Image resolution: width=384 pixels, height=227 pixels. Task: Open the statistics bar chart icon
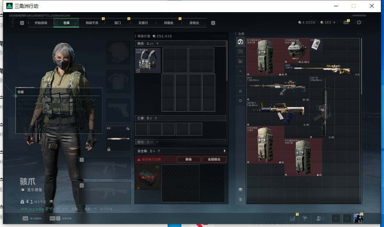click(x=292, y=218)
